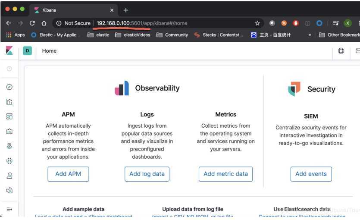Image resolution: width=360 pixels, height=220 pixels.
Task: Click the Add log data button
Action: pos(147,174)
